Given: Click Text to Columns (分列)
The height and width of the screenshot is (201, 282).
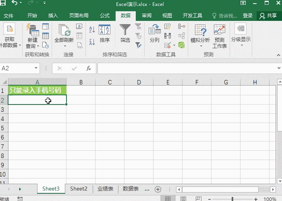Looking at the screenshot, I should pyautogui.click(x=154, y=33).
